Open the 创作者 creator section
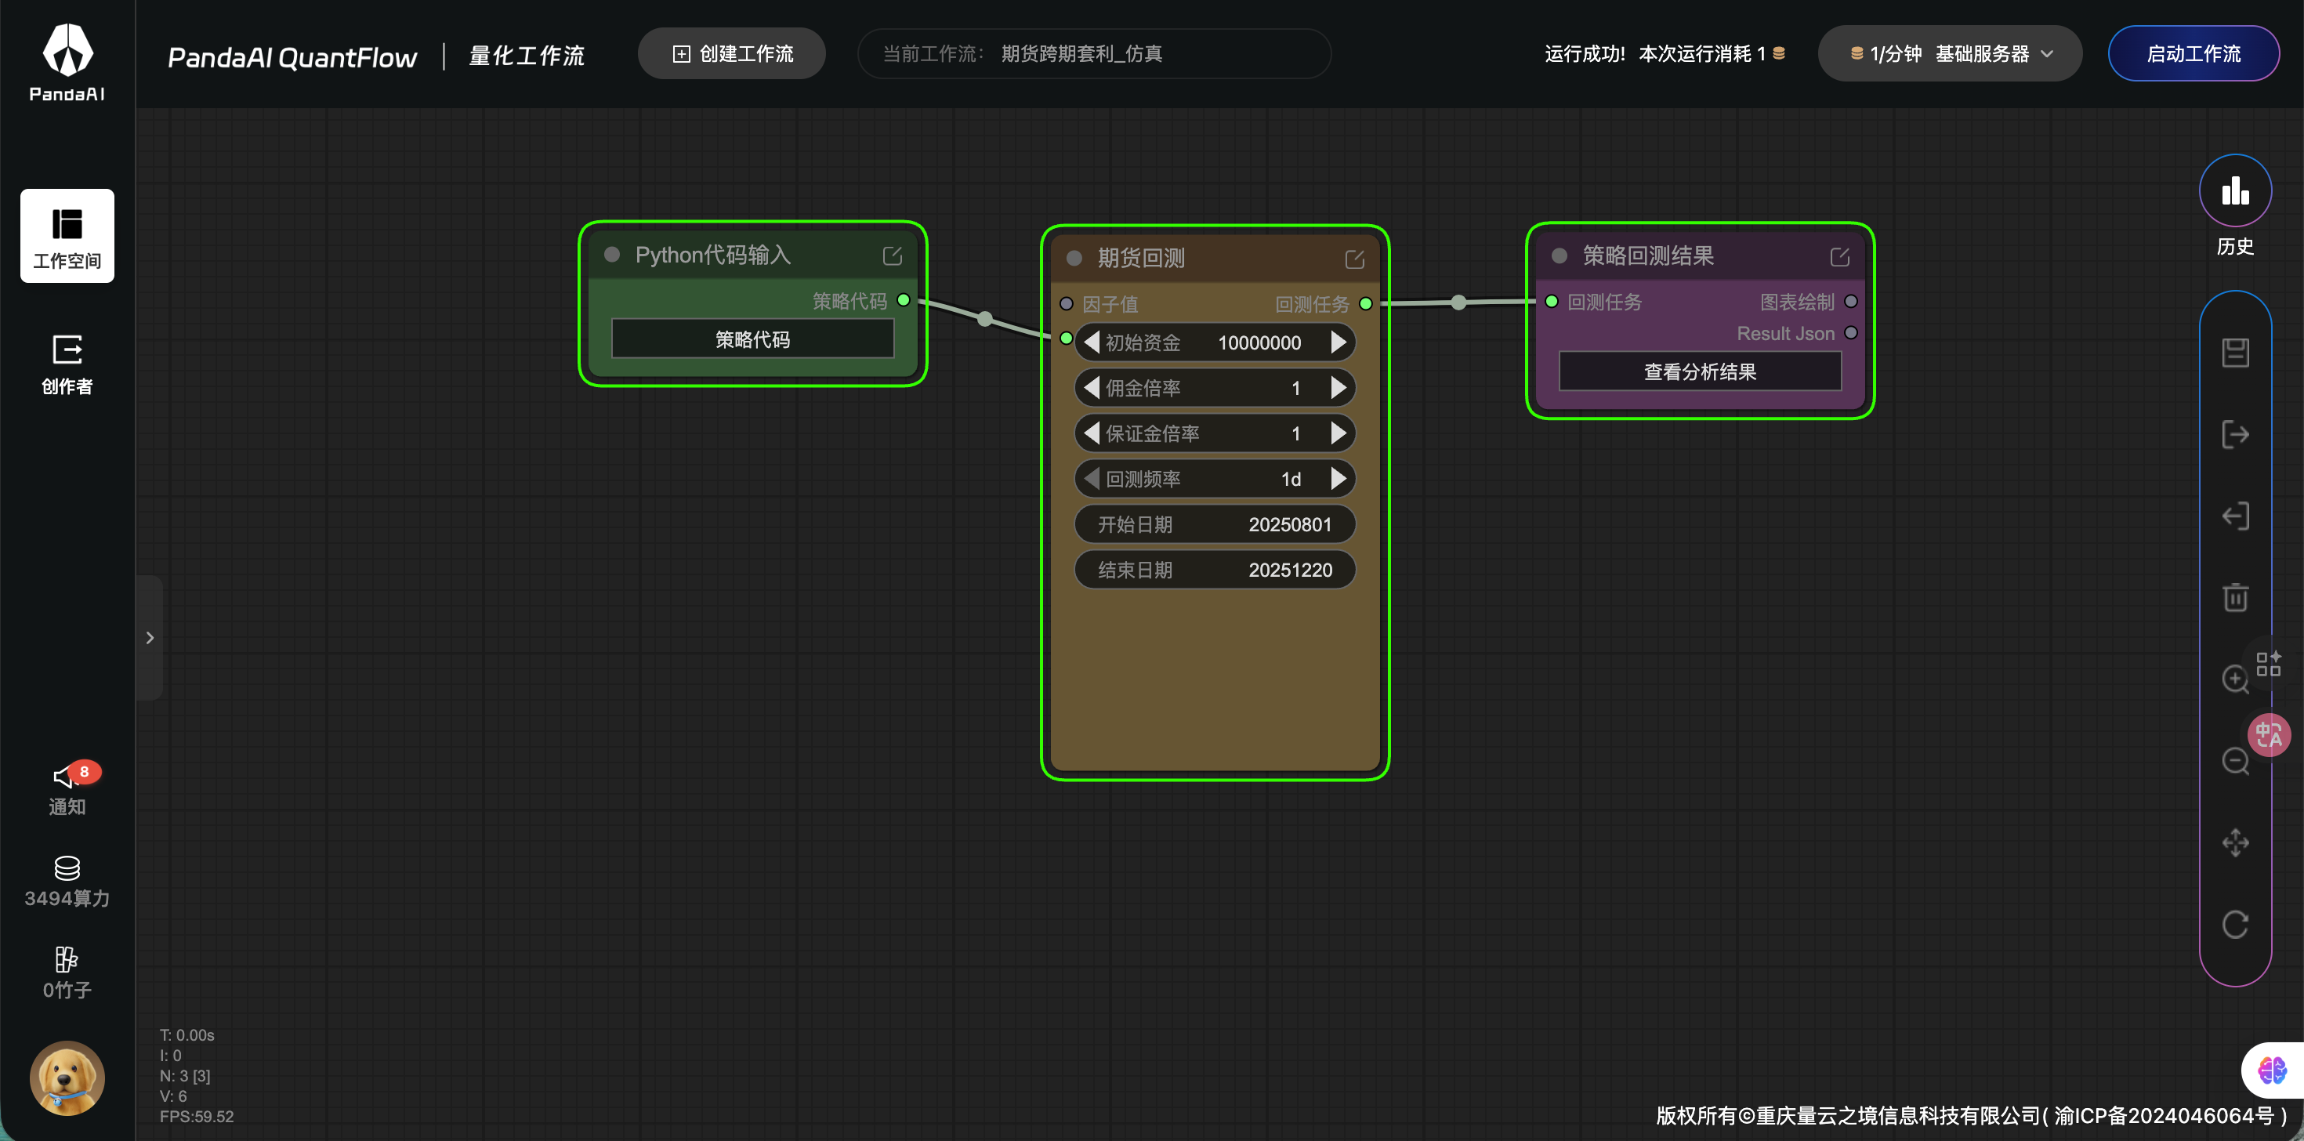Image resolution: width=2304 pixels, height=1141 pixels. pyautogui.click(x=67, y=364)
